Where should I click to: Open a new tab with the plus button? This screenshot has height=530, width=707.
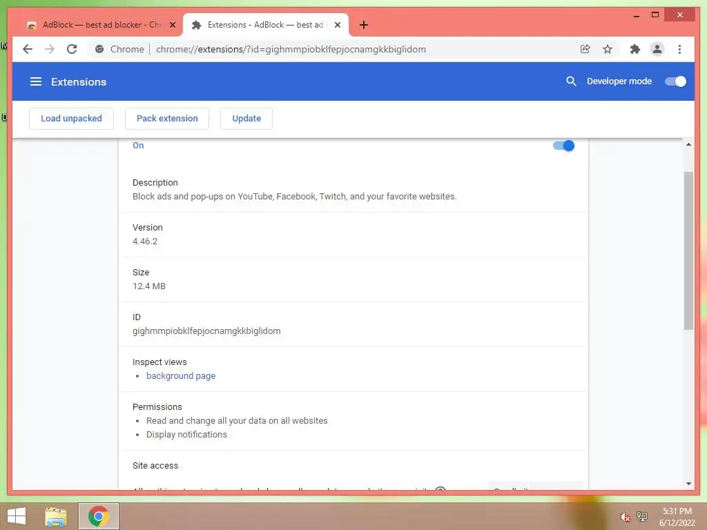point(364,25)
